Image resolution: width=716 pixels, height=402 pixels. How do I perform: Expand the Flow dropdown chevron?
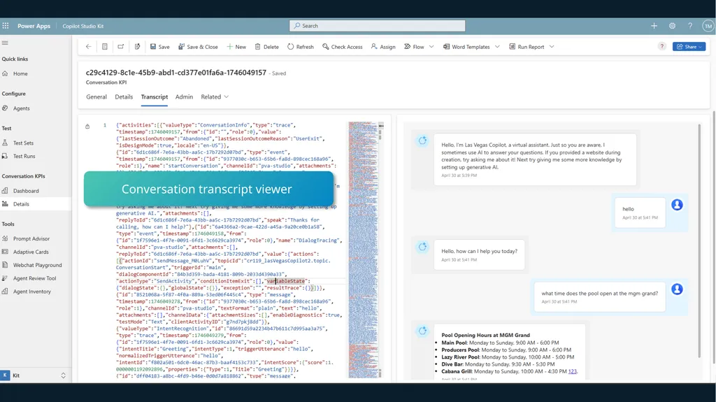coord(431,47)
